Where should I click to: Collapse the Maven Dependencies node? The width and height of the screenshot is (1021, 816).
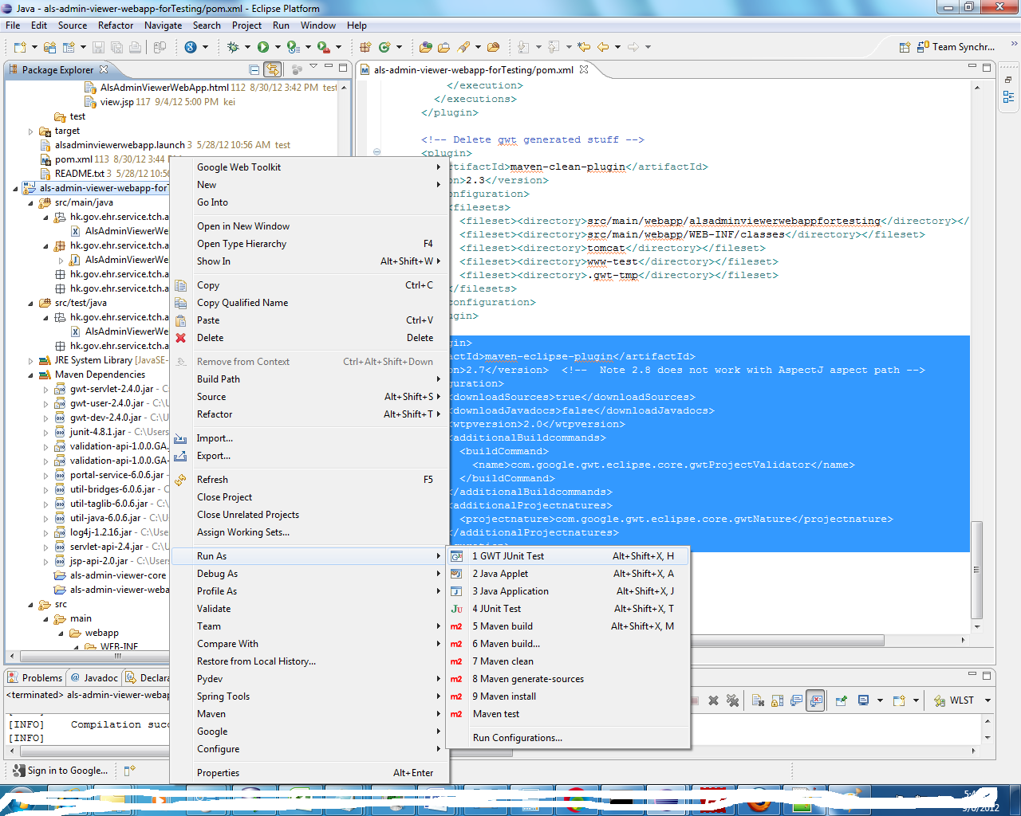coord(31,375)
